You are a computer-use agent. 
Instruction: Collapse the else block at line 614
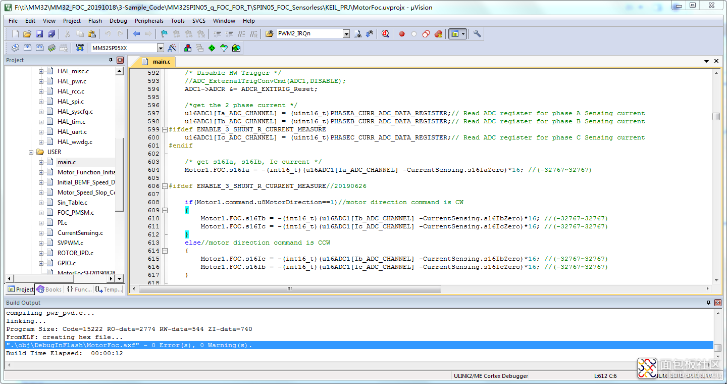coord(165,251)
